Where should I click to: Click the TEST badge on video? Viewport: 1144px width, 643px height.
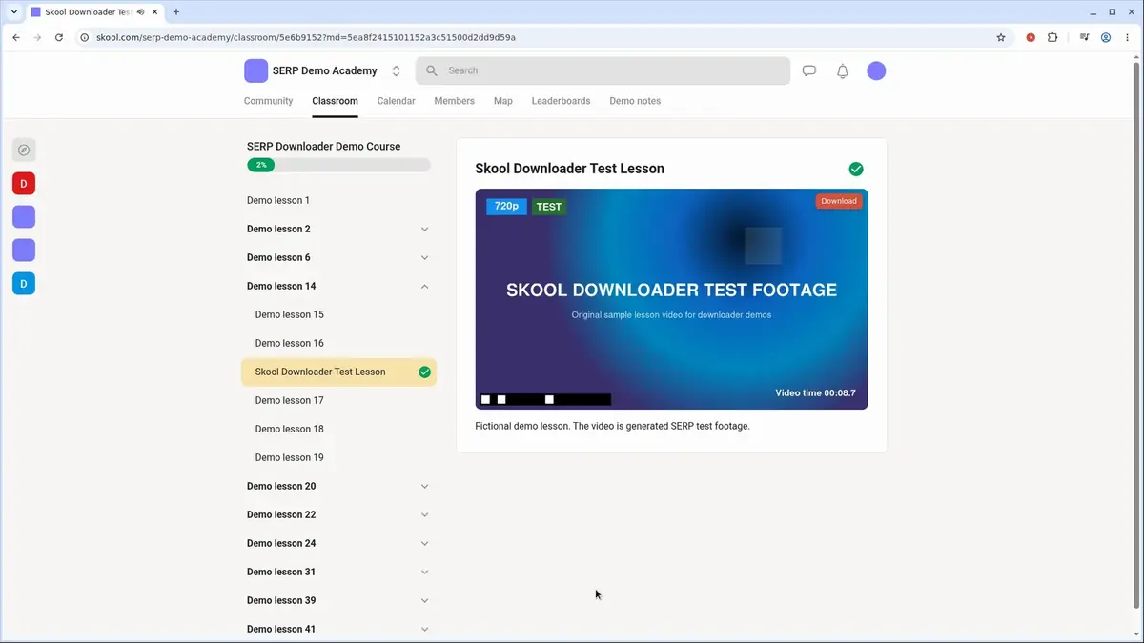coord(549,207)
